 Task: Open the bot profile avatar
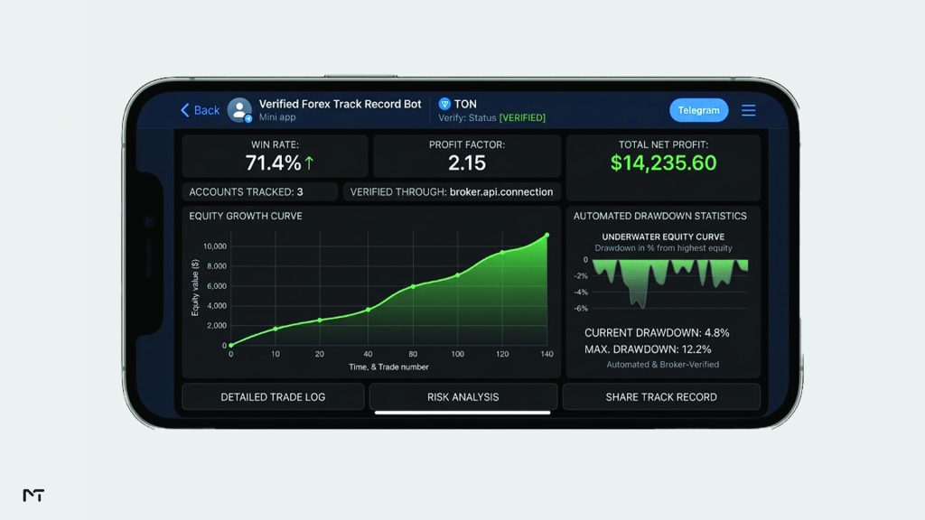pyautogui.click(x=239, y=110)
